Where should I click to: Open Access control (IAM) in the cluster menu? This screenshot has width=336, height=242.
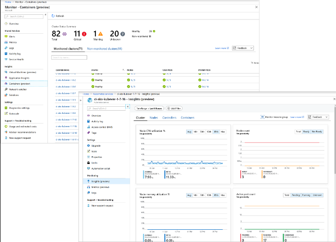102,127
